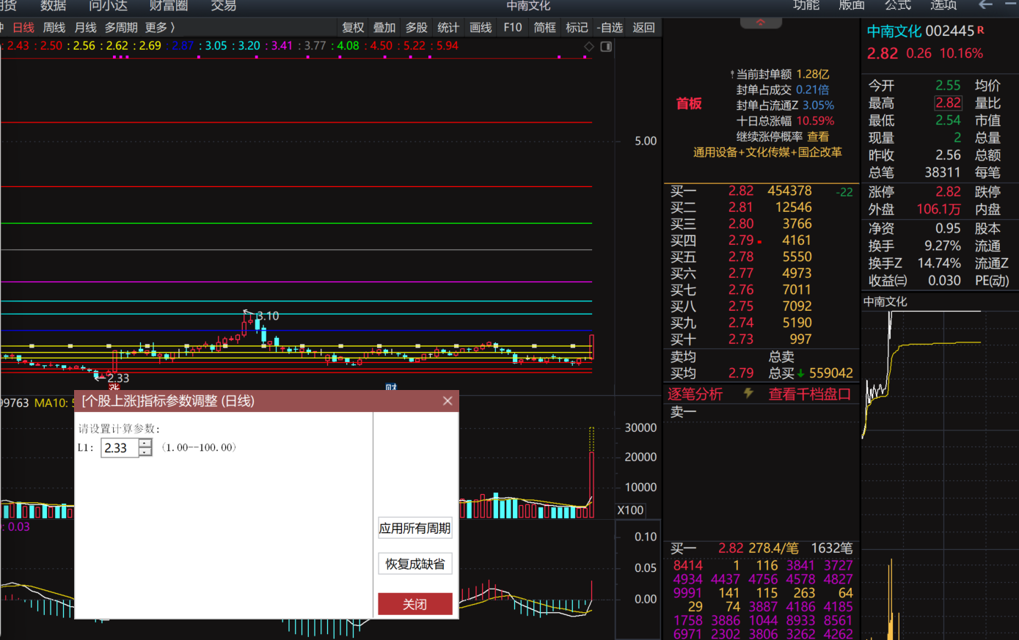Viewport: 1019px width, 640px height.
Task: Click the lightning icon beside 逐笔分析
Action: (x=748, y=394)
